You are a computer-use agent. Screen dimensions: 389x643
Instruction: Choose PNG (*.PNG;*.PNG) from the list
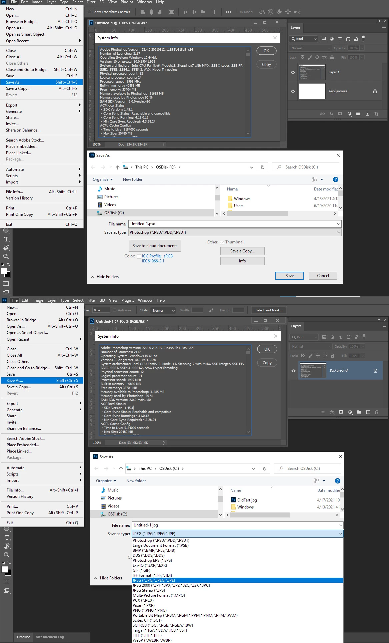point(150,610)
